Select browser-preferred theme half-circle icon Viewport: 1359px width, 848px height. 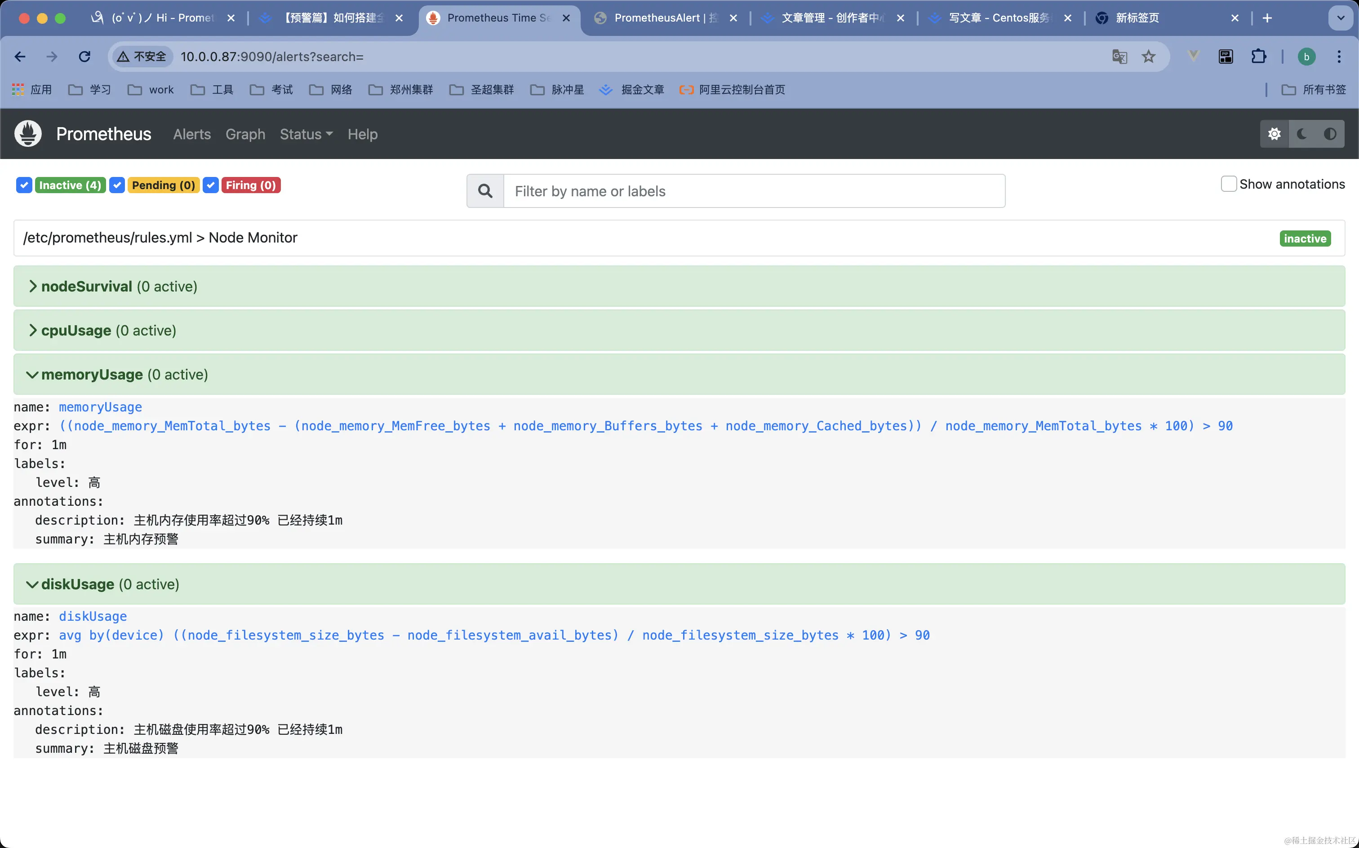(1330, 134)
